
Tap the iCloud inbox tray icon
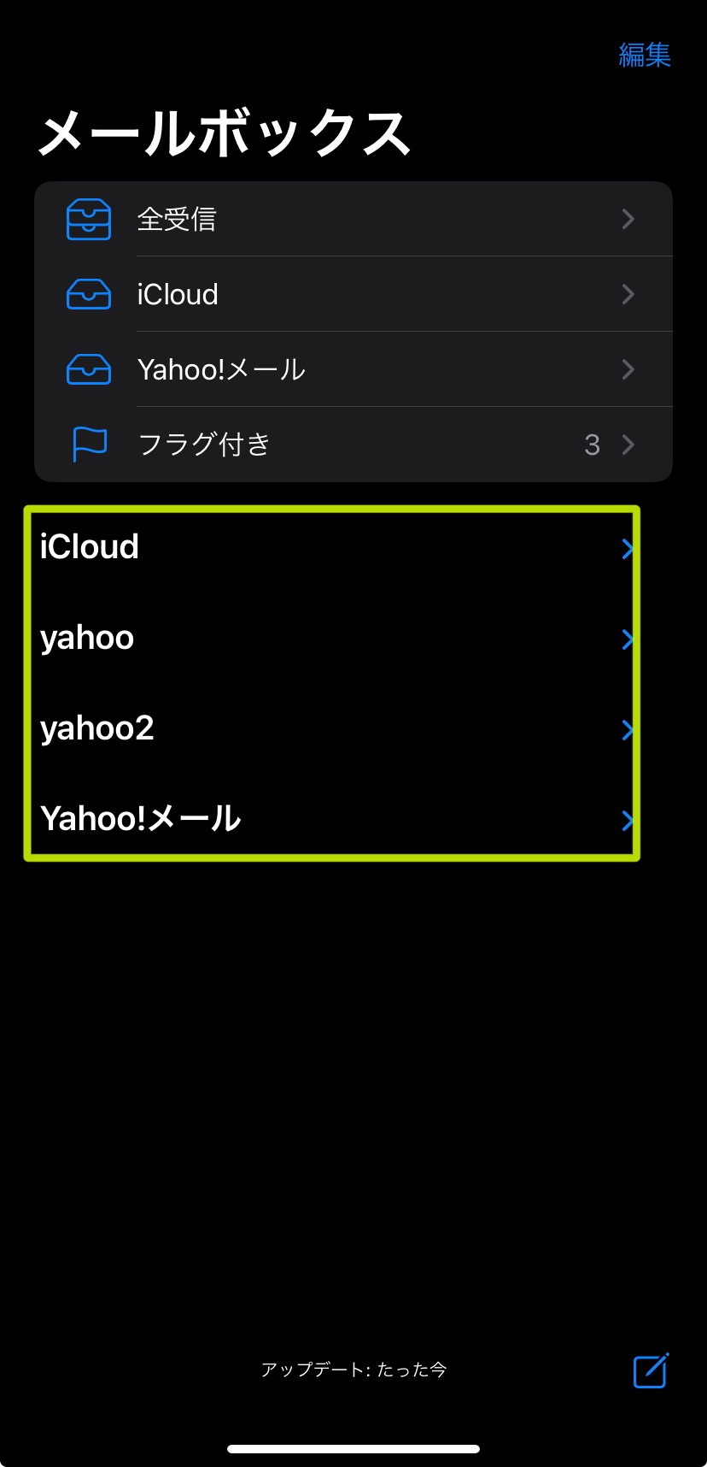(x=89, y=295)
